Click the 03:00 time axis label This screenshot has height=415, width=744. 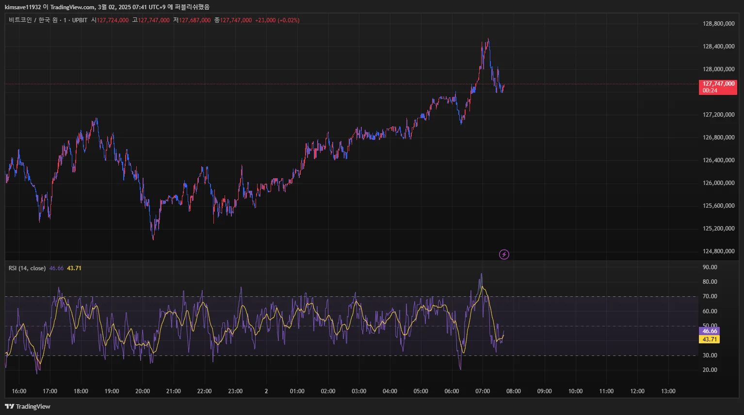(x=359, y=391)
